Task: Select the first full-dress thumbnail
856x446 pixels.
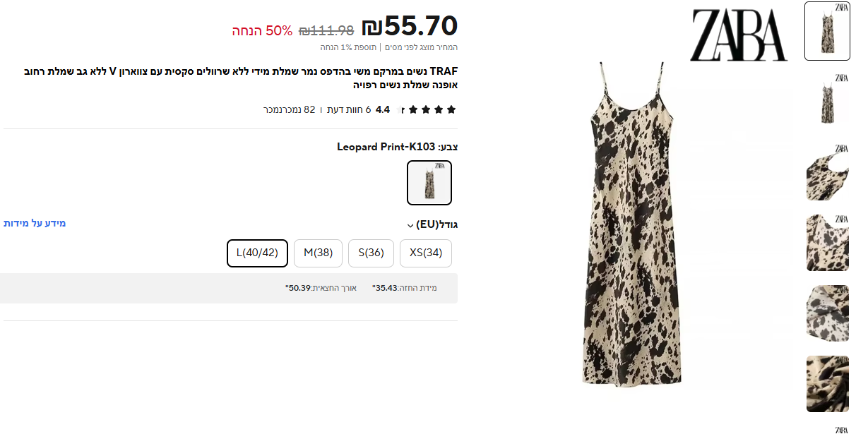Action: pyautogui.click(x=827, y=31)
